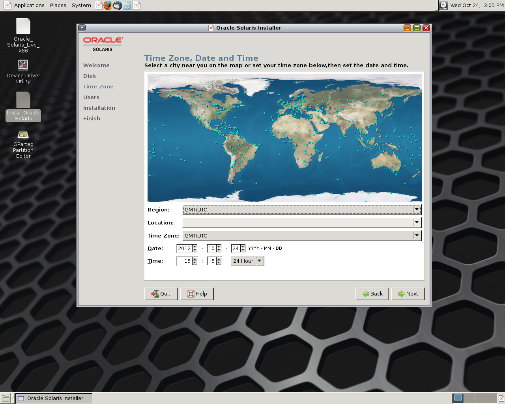
Task: Increase the month value with up arrow
Action: click(x=219, y=247)
